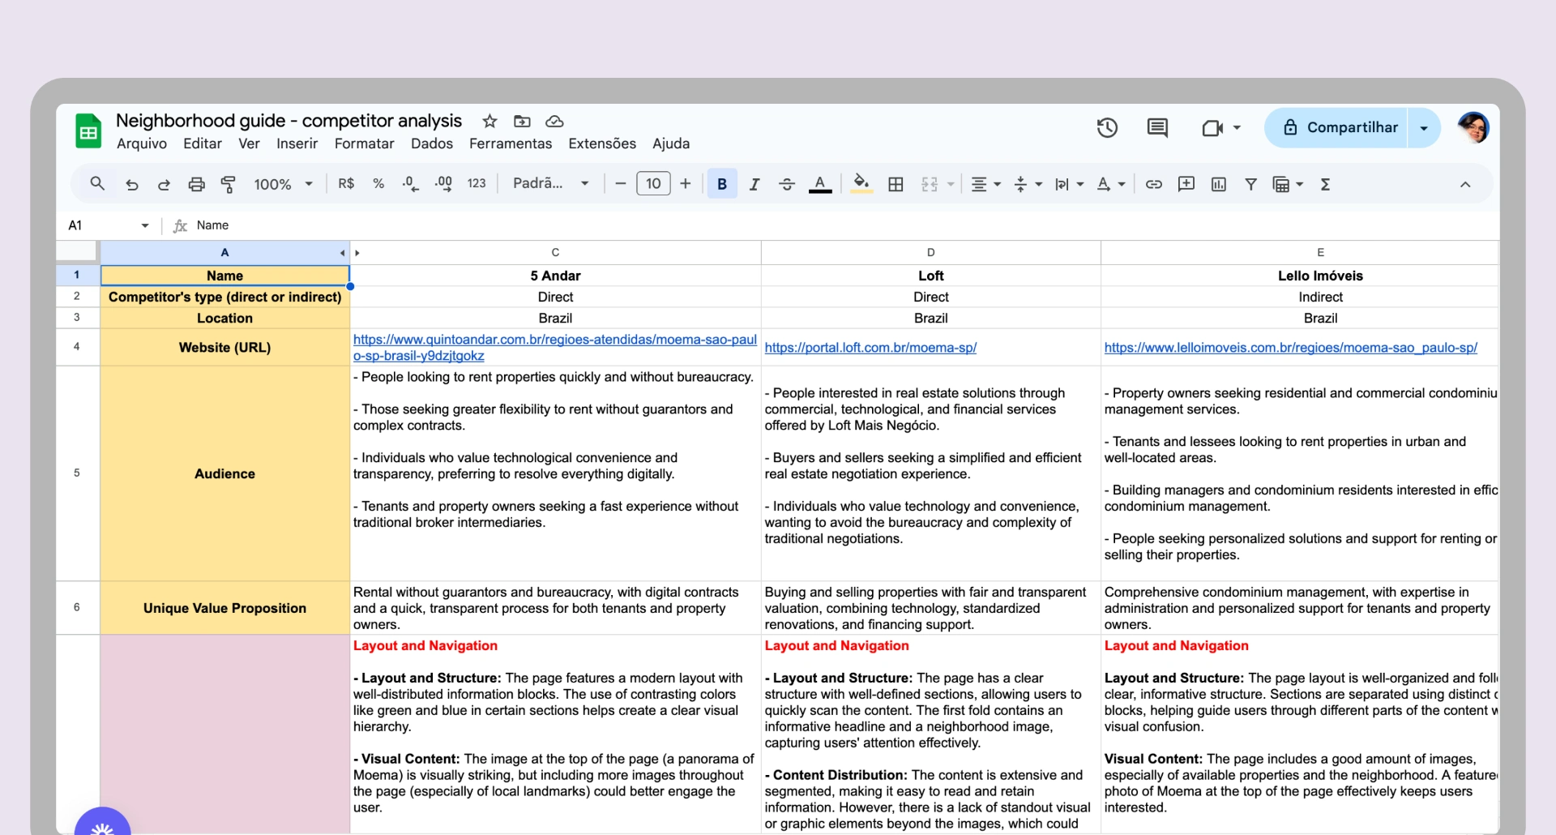Toggle italic formatting
The image size is (1556, 835).
[x=754, y=184]
